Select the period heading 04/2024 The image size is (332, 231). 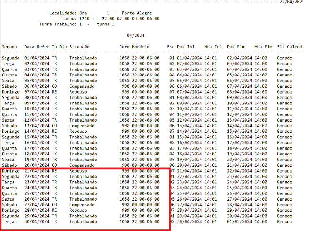coord(136,36)
